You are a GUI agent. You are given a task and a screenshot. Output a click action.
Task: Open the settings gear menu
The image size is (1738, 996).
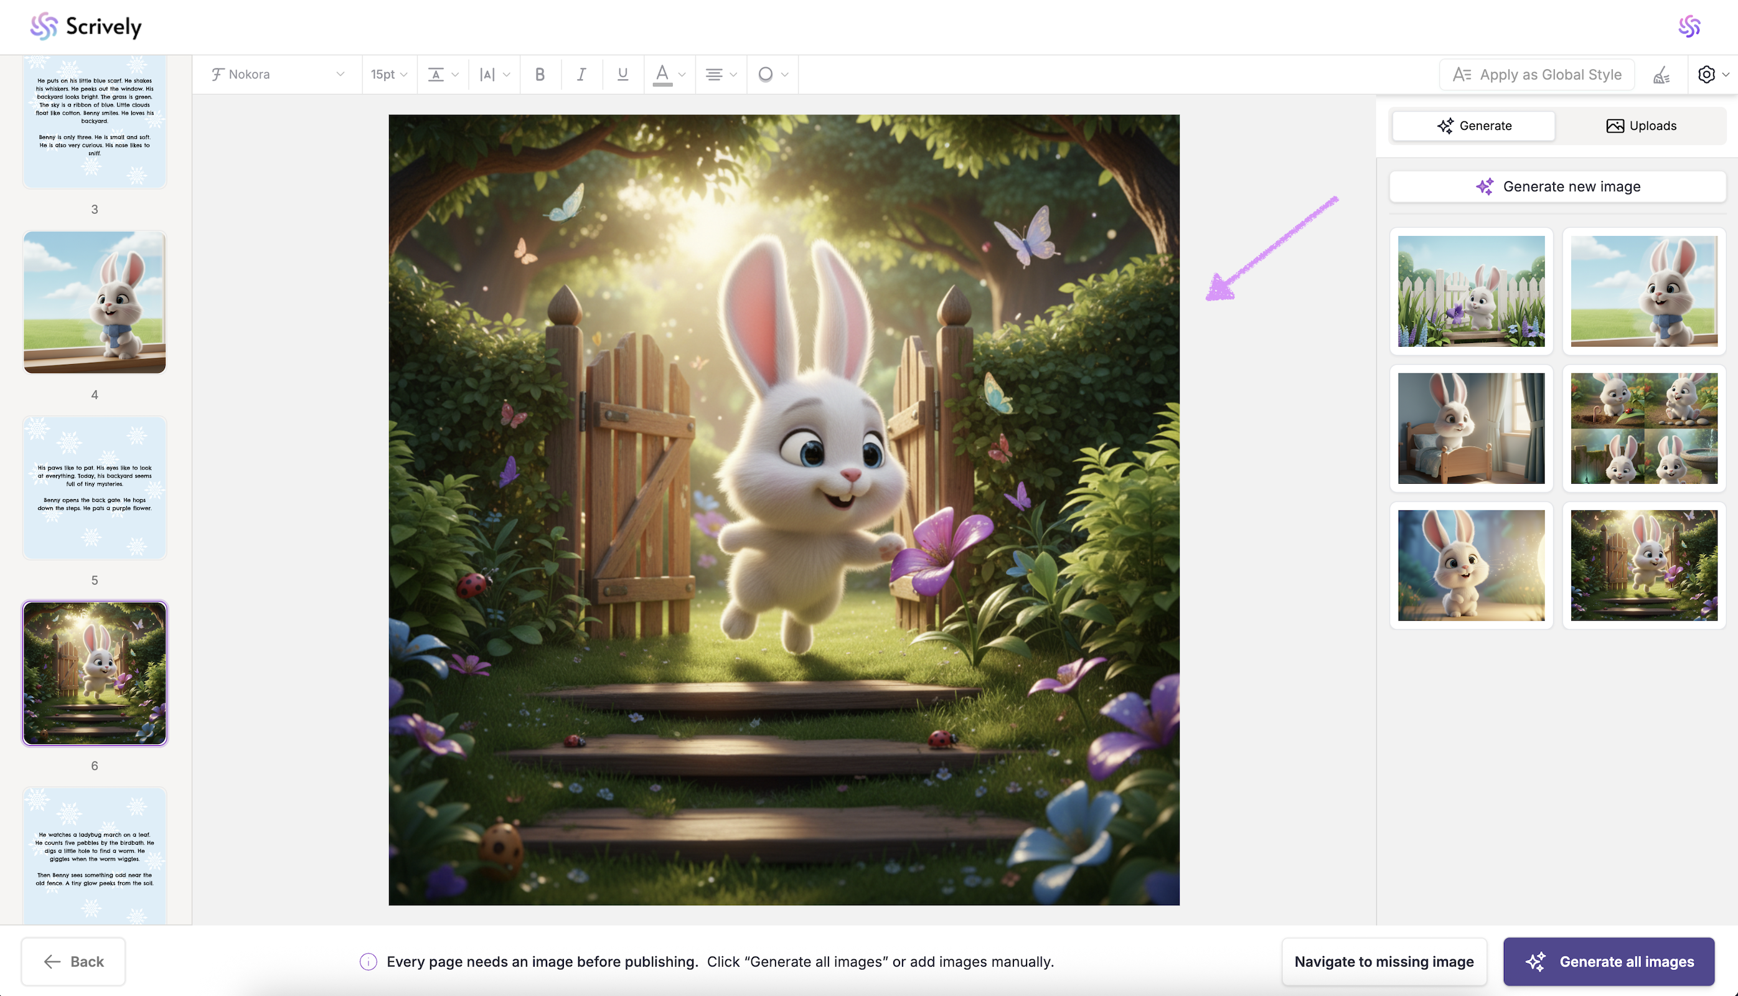(1707, 75)
